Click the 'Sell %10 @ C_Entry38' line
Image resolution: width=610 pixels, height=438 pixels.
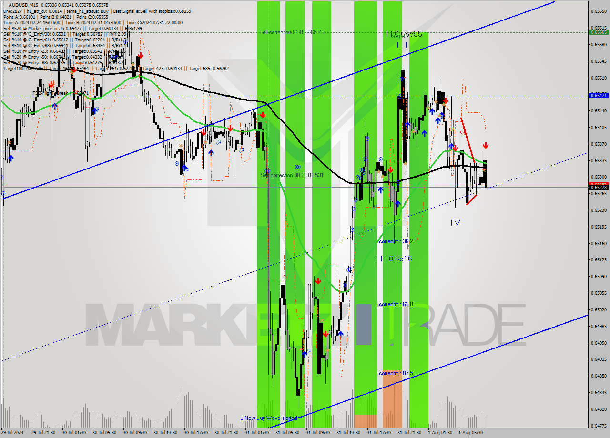pos(65,34)
